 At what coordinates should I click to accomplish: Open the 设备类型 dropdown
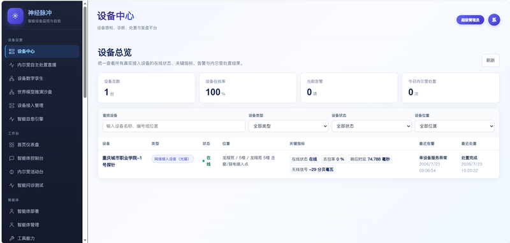pyautogui.click(x=288, y=126)
